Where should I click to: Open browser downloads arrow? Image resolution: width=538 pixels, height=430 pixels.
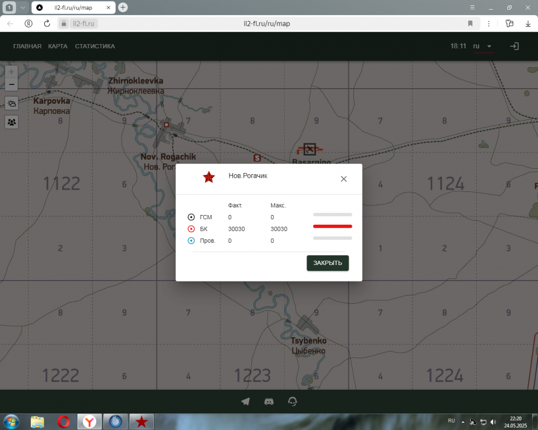528,23
